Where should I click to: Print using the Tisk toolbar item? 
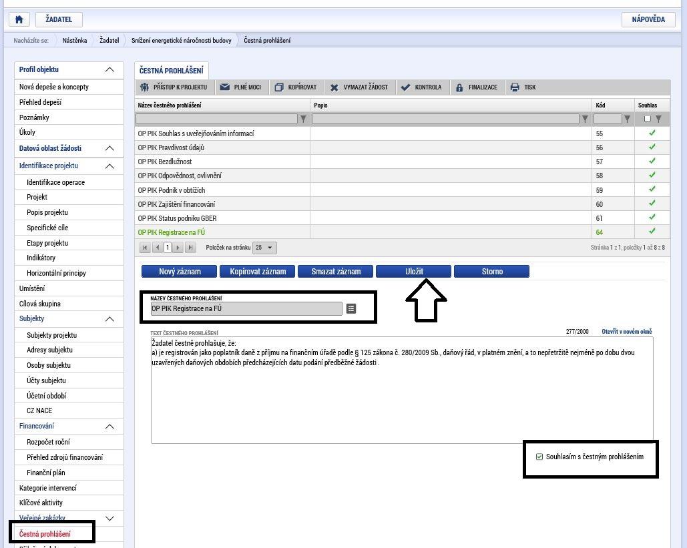(523, 87)
